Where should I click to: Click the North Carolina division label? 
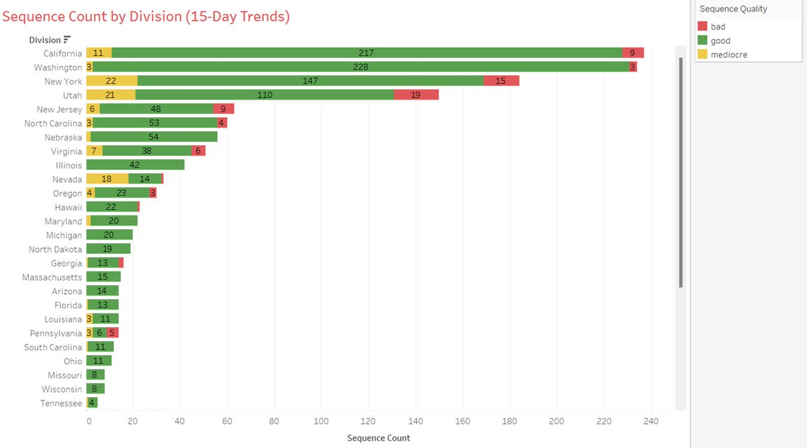coord(53,124)
